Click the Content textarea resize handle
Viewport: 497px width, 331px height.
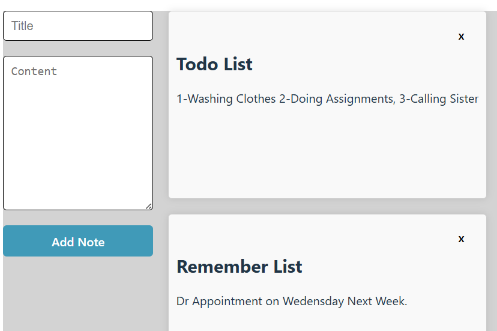click(x=149, y=206)
